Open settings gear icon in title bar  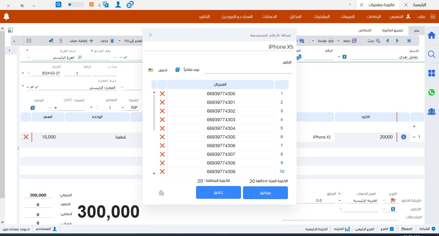point(130,5)
